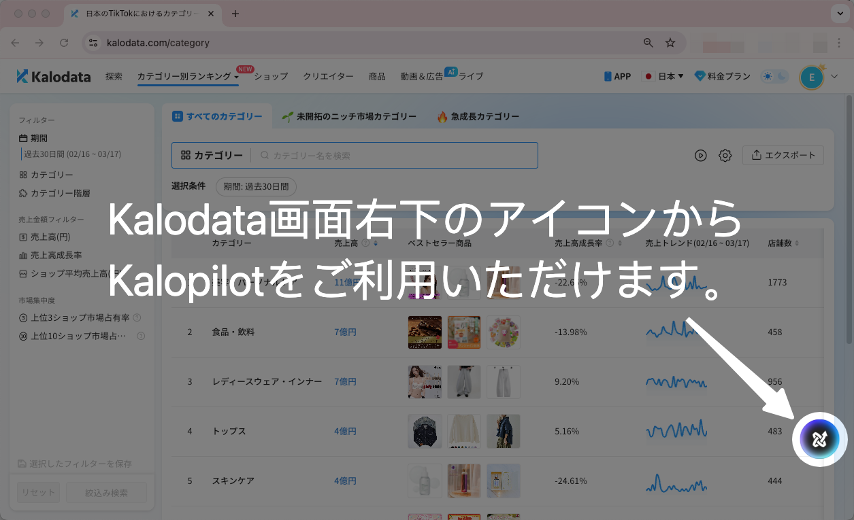Open the 商品 nav menu
Viewport: 854px width, 520px height.
tap(377, 77)
